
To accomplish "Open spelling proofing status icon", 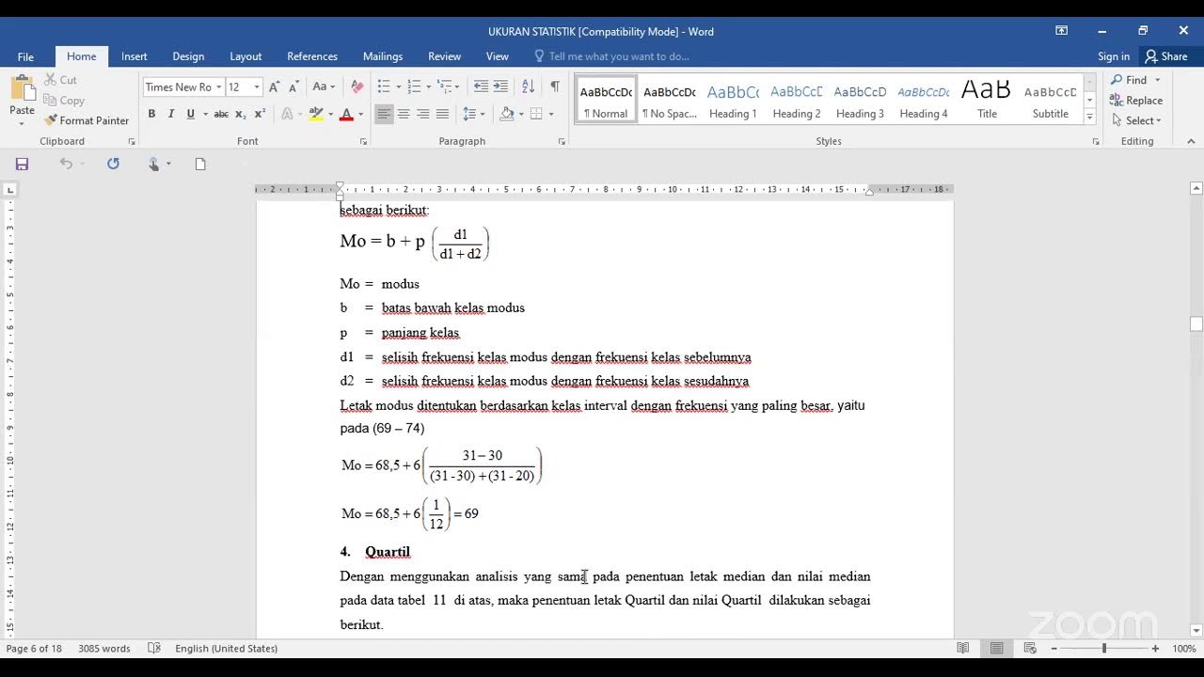I will click(x=154, y=649).
